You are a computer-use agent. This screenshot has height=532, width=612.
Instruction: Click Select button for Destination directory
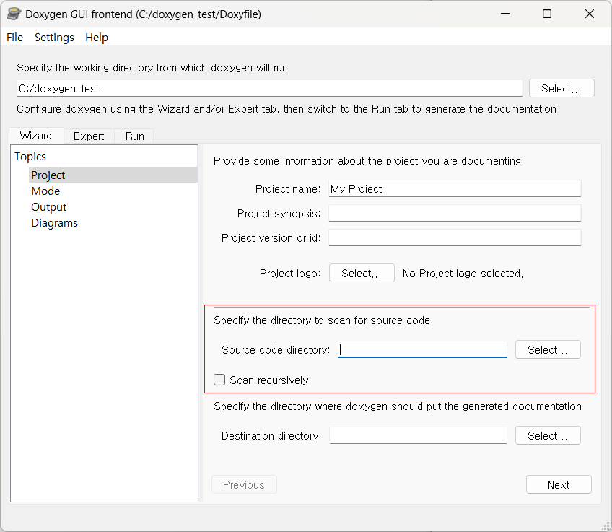pos(548,435)
